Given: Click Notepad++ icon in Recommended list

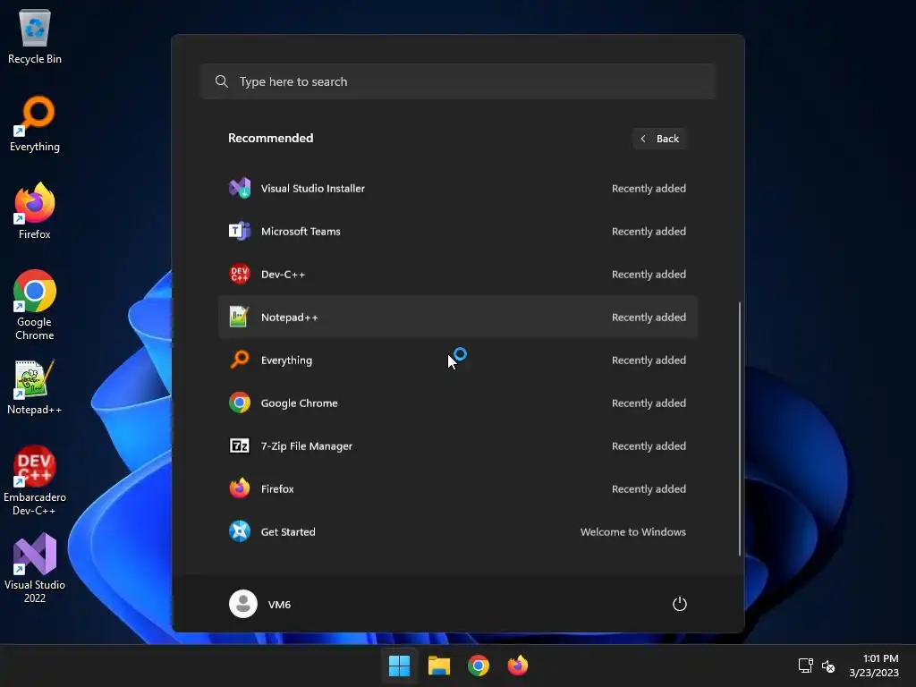Looking at the screenshot, I should 240,318.
